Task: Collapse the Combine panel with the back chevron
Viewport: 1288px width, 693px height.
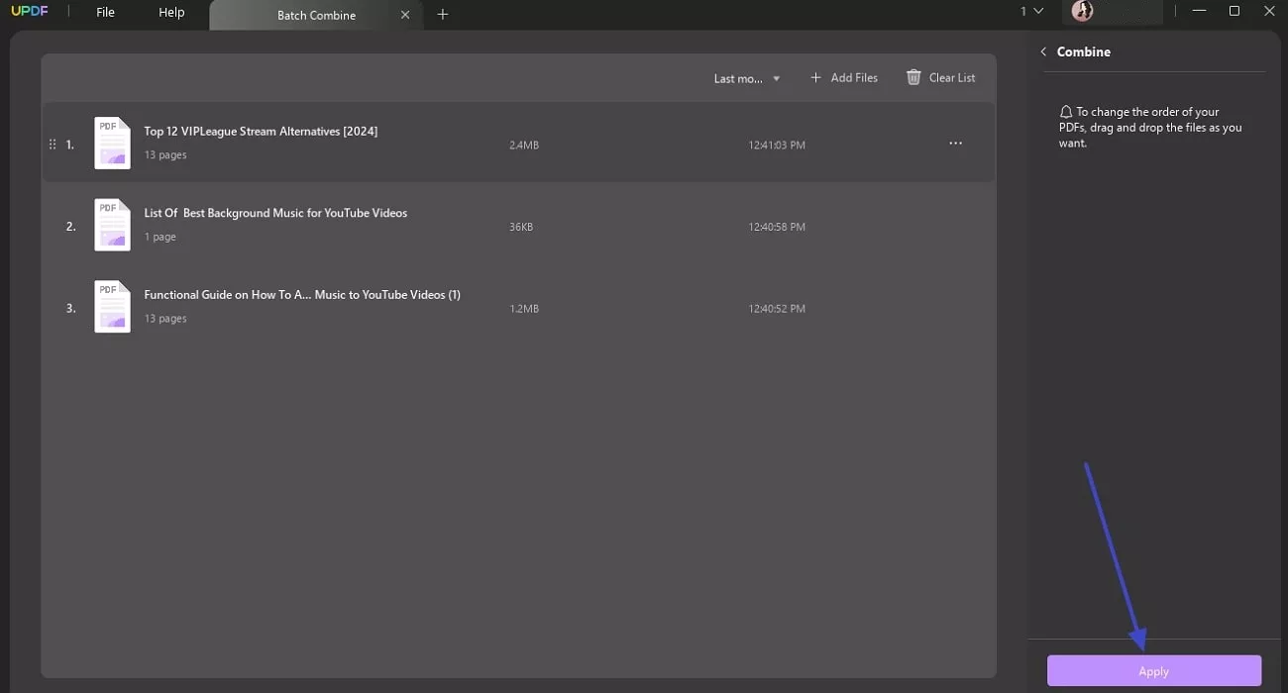Action: 1042,50
